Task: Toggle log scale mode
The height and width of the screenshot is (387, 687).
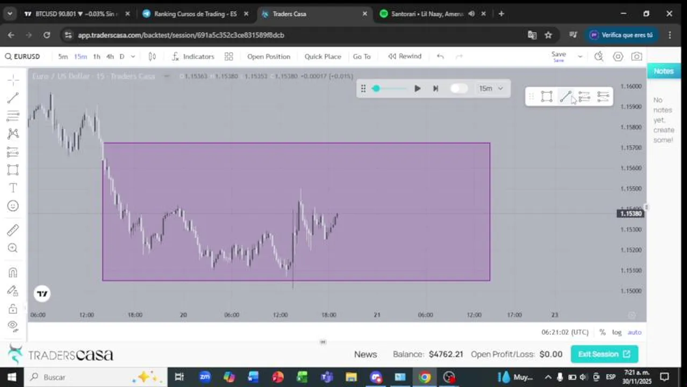Action: click(617, 332)
